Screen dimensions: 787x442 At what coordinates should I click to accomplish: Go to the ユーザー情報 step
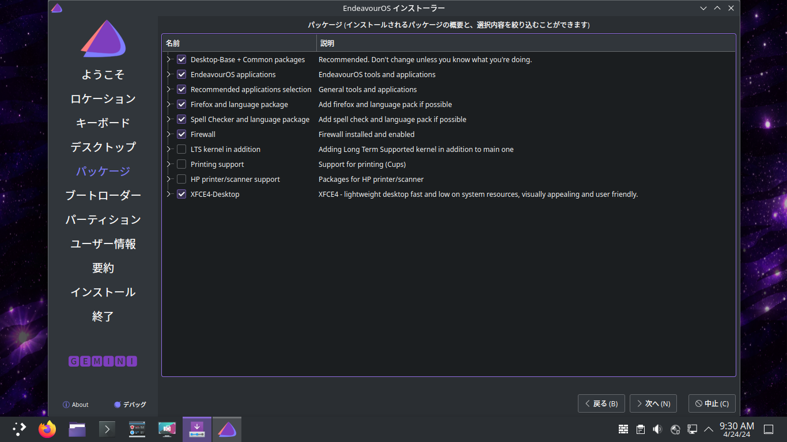click(x=103, y=244)
